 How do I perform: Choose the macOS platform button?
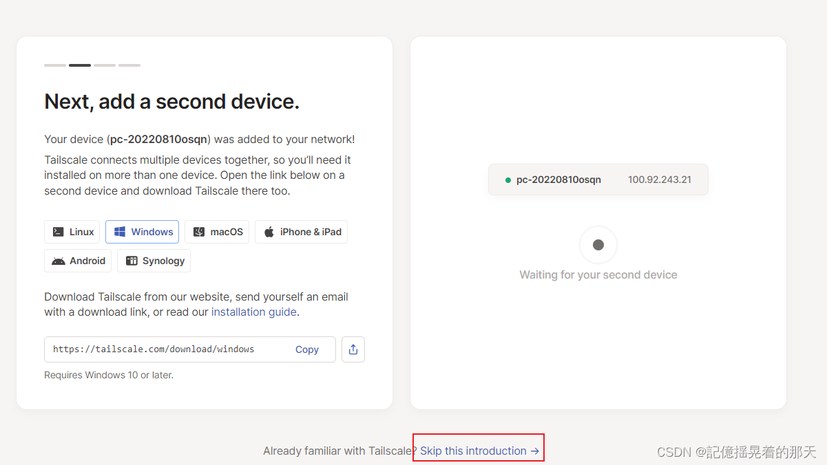(x=217, y=232)
